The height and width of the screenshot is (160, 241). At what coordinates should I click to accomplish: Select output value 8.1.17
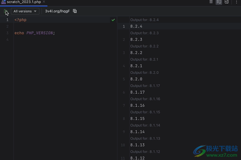tap(137, 92)
